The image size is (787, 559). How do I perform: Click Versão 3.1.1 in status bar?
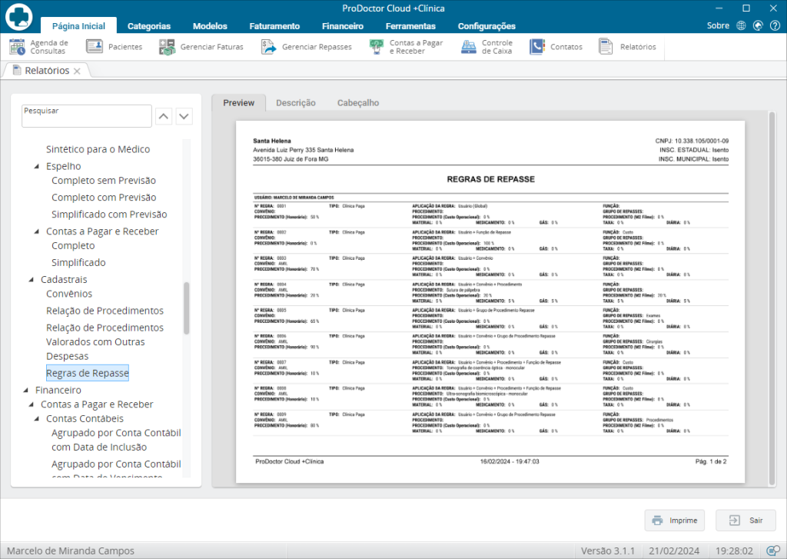tap(608, 551)
